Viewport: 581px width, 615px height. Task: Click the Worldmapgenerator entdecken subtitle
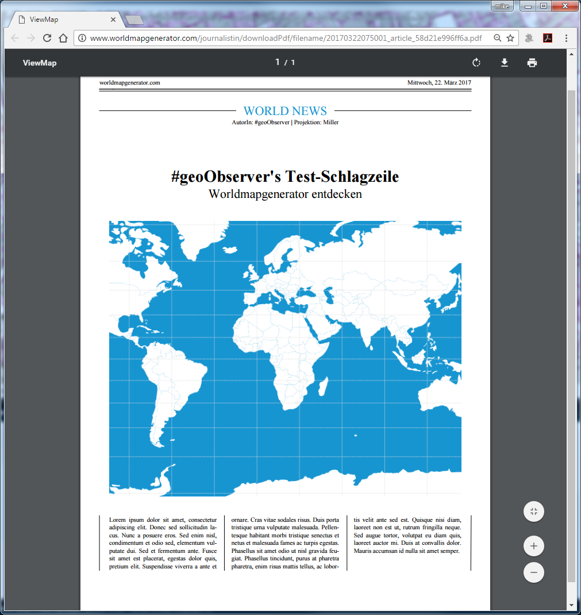click(x=285, y=194)
